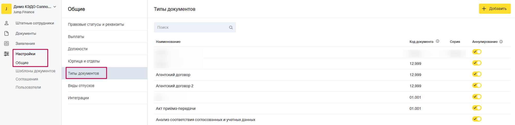Toggle annulment for Агентский договор
Screen dimensions: 515x125
(477, 74)
